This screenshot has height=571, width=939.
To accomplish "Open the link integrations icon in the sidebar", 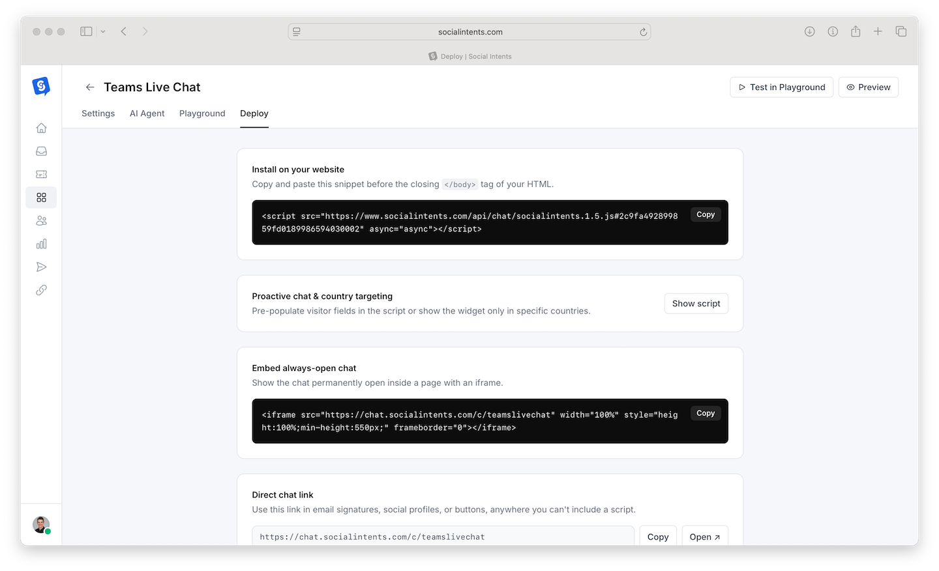I will [x=41, y=290].
